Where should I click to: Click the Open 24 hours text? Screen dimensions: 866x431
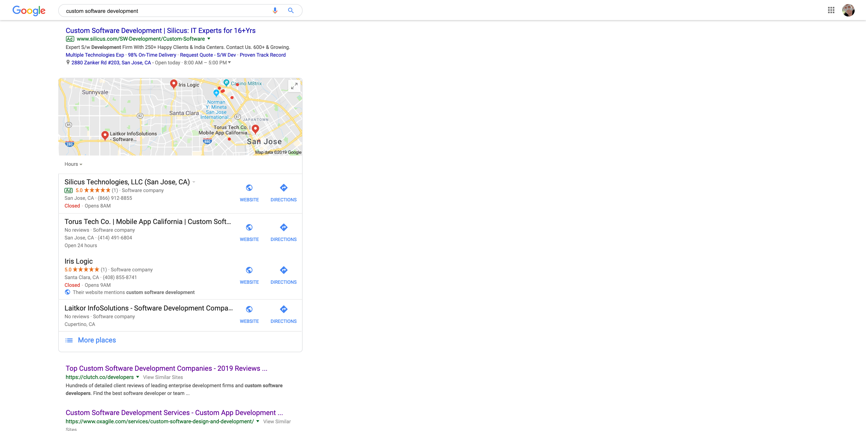[81, 246]
